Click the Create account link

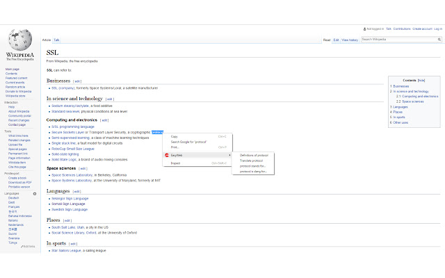click(x=422, y=29)
